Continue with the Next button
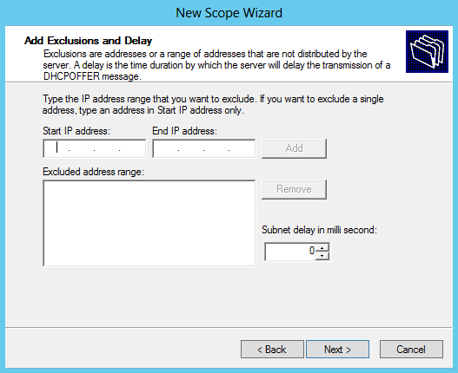This screenshot has height=373, width=458. [338, 349]
